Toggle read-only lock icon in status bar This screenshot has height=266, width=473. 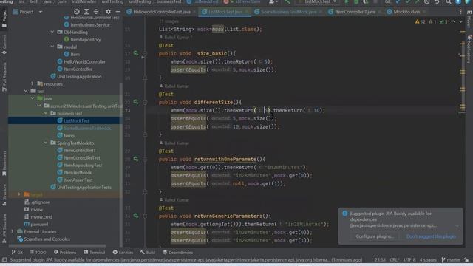coord(466,259)
